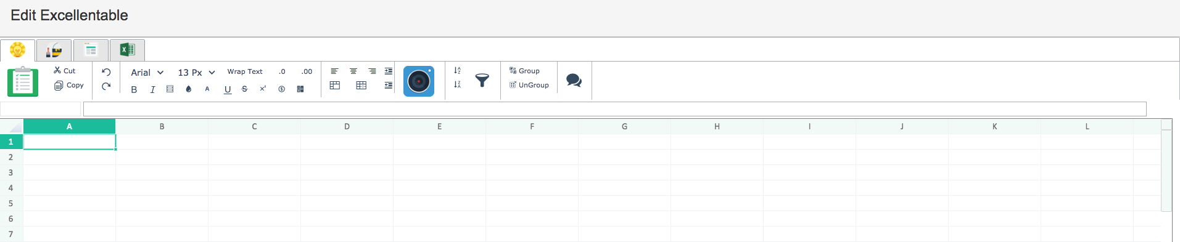
Task: Click the Wrap Text button
Action: [x=245, y=71]
